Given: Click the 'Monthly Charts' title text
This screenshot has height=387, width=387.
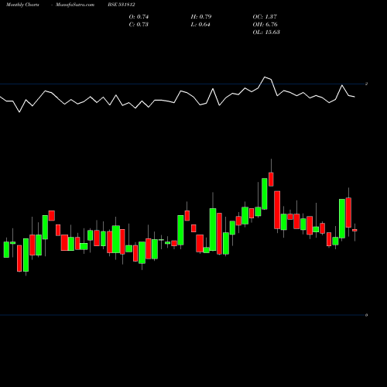Looking at the screenshot, I should click(x=22, y=5).
